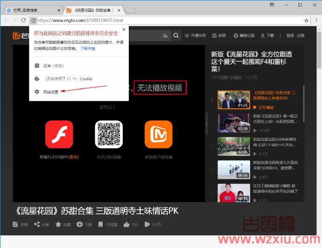Click 下载 in top header
The image size is (322, 248).
267,35
